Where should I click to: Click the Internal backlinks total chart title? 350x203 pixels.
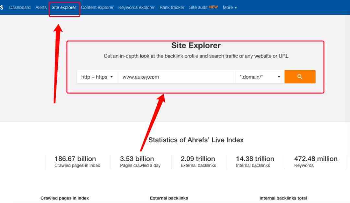pos(283,198)
